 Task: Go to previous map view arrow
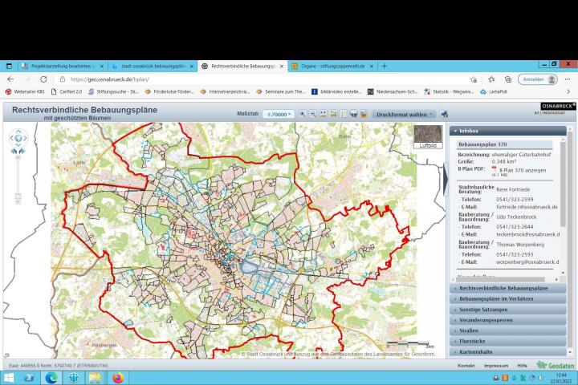pyautogui.click(x=14, y=151)
